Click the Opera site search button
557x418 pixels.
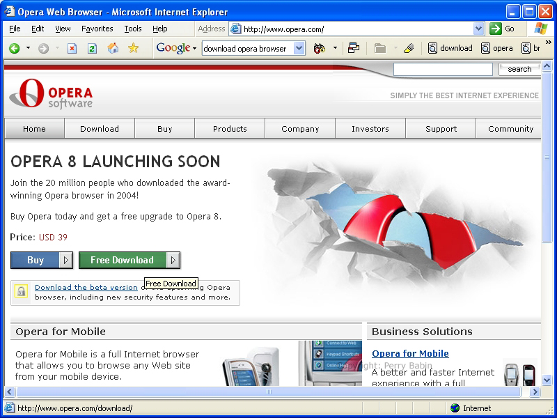pyautogui.click(x=519, y=69)
